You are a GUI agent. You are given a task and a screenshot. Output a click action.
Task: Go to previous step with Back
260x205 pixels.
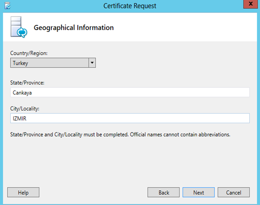point(164,192)
